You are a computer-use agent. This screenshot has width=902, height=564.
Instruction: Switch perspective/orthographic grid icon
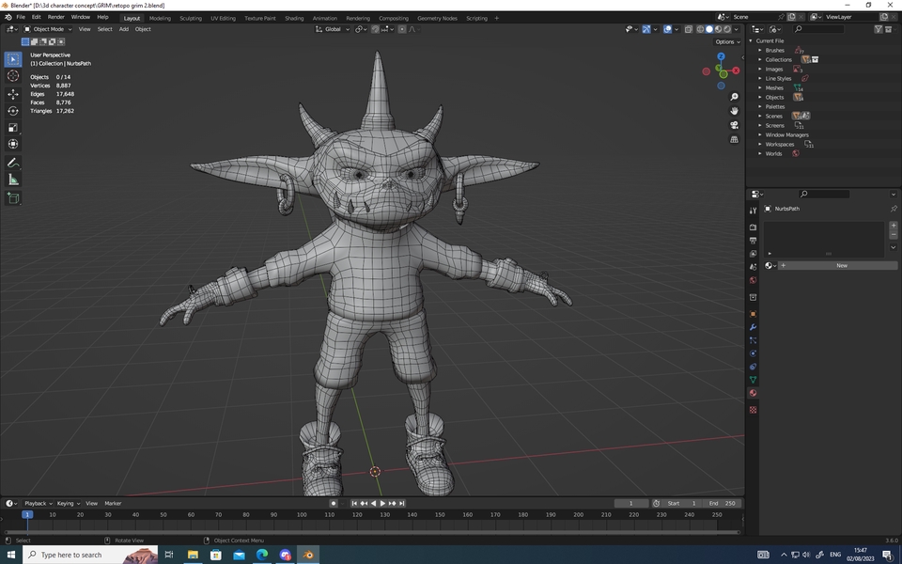point(734,139)
